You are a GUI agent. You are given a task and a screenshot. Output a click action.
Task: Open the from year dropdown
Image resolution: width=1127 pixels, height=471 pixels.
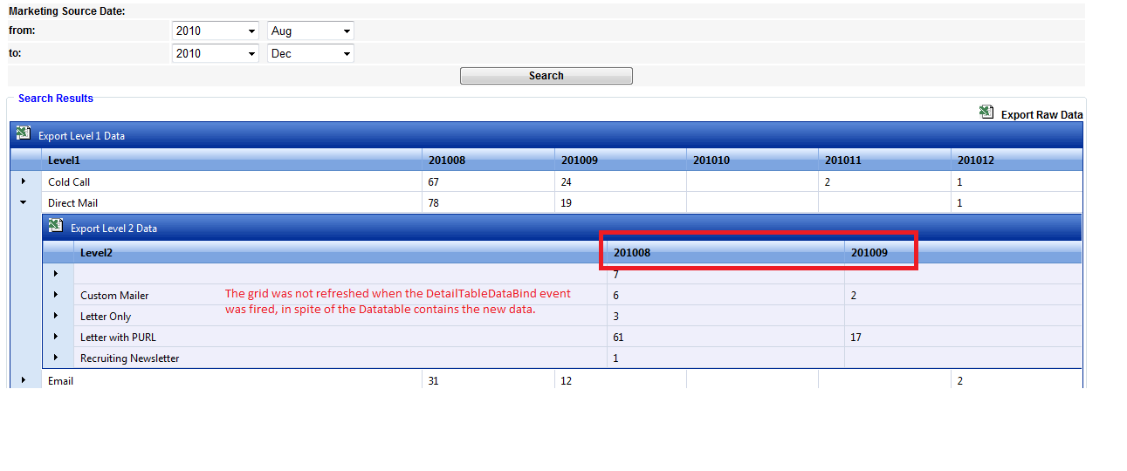pos(216,31)
